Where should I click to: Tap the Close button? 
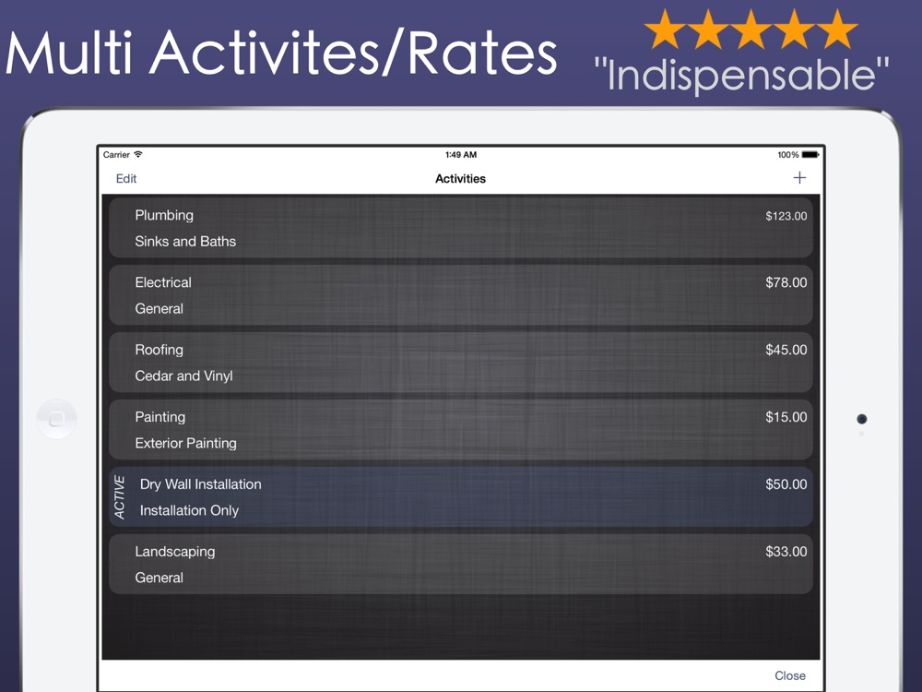coord(790,675)
